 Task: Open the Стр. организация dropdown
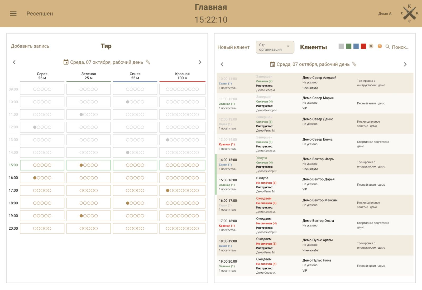coord(275,47)
